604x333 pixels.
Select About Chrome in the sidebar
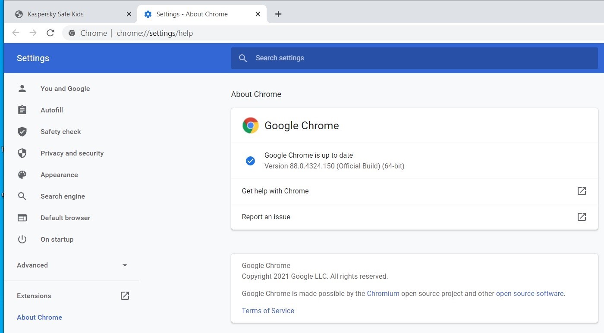click(39, 317)
